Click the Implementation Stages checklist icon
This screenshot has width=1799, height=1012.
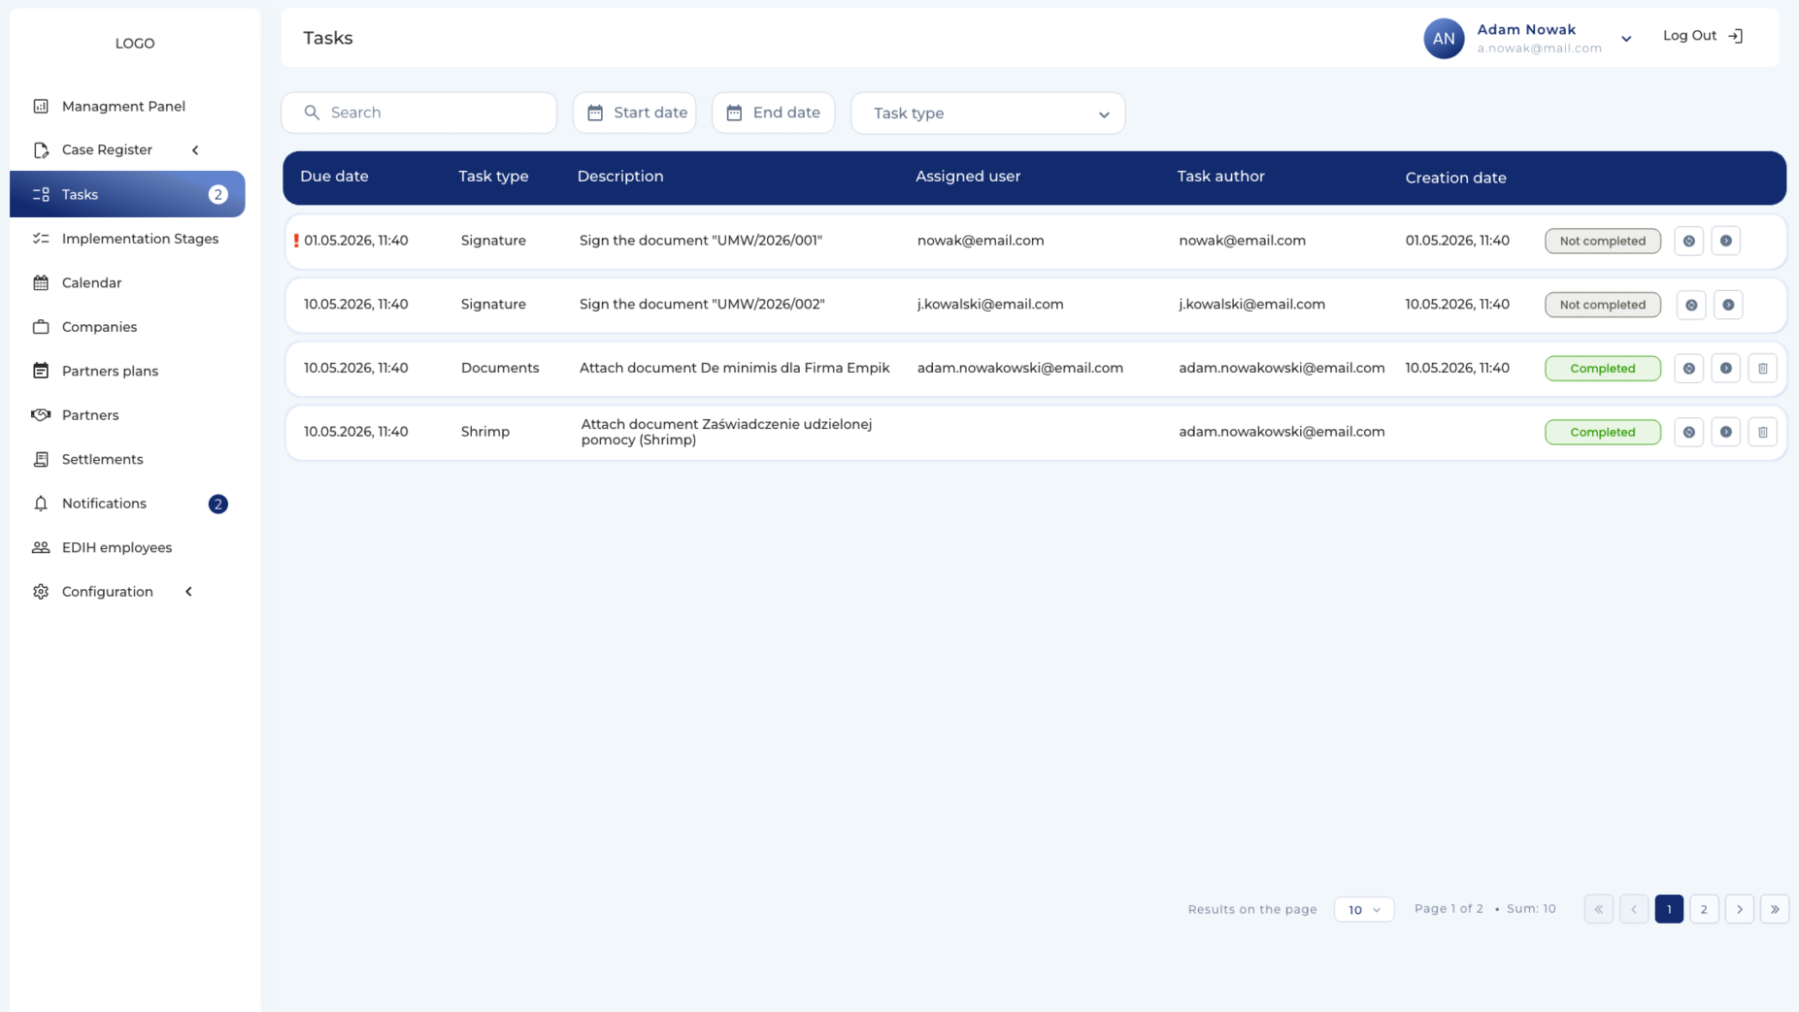coord(41,239)
